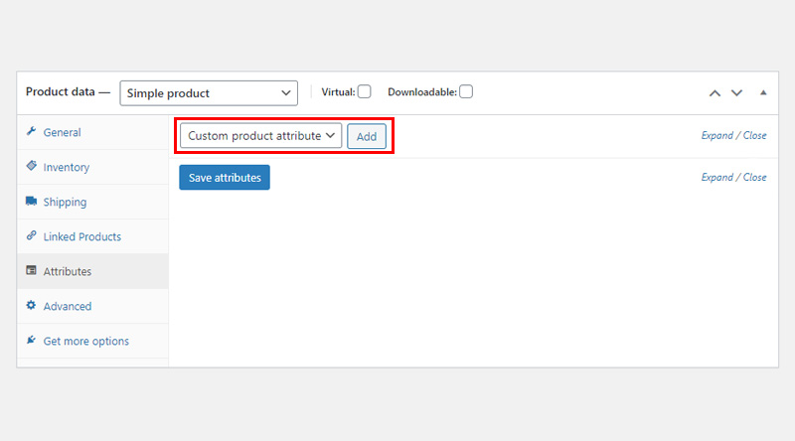Click the Inventory tag icon
The height and width of the screenshot is (441, 795).
pos(31,166)
